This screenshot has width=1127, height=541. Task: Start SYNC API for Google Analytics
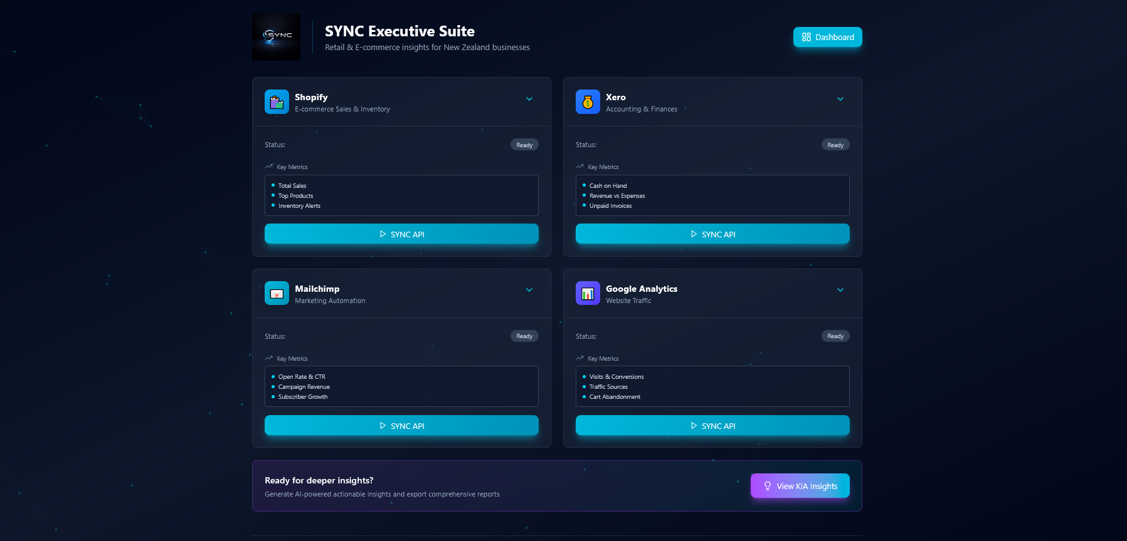point(712,426)
